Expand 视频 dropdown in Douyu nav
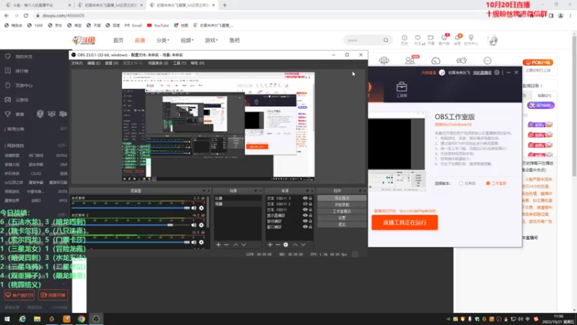The image size is (577, 325). click(187, 40)
